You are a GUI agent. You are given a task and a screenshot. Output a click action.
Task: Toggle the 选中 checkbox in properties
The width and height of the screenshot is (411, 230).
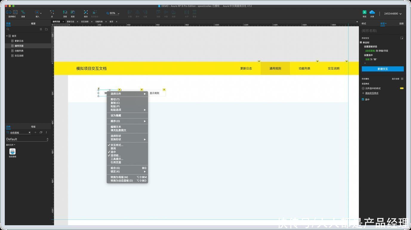point(363,99)
